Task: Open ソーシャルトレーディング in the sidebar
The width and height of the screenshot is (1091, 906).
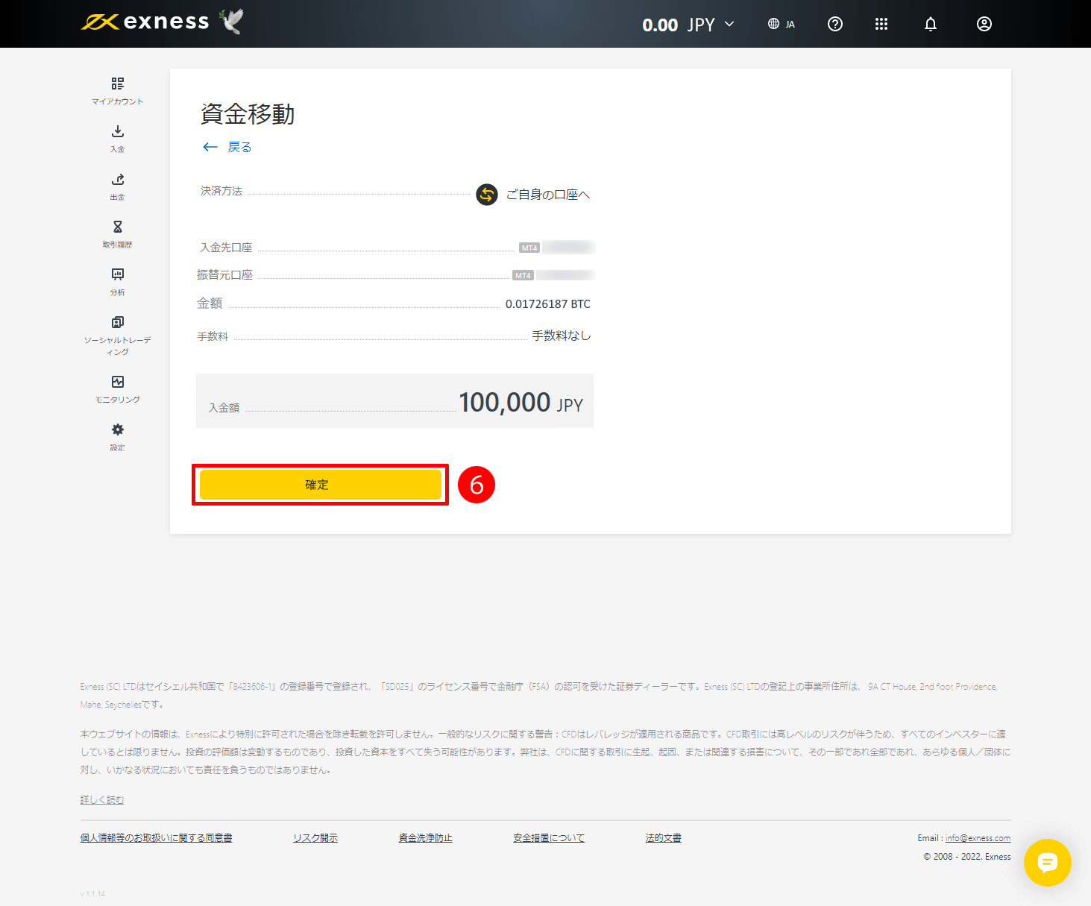Action: tap(117, 329)
